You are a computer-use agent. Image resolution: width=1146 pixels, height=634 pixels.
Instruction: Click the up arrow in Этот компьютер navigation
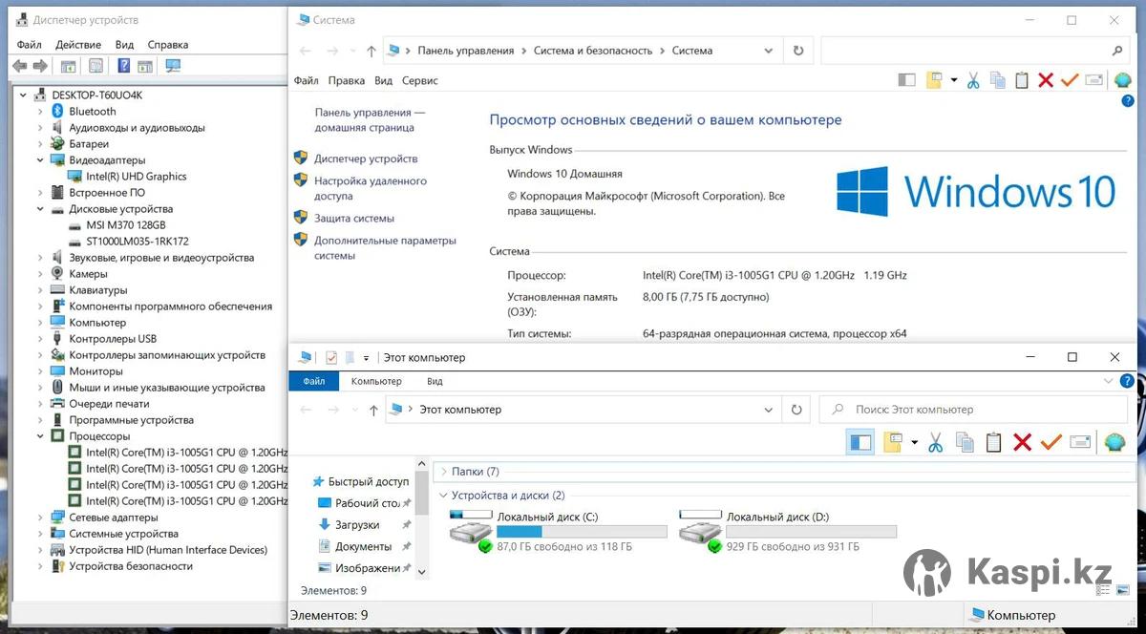point(373,410)
